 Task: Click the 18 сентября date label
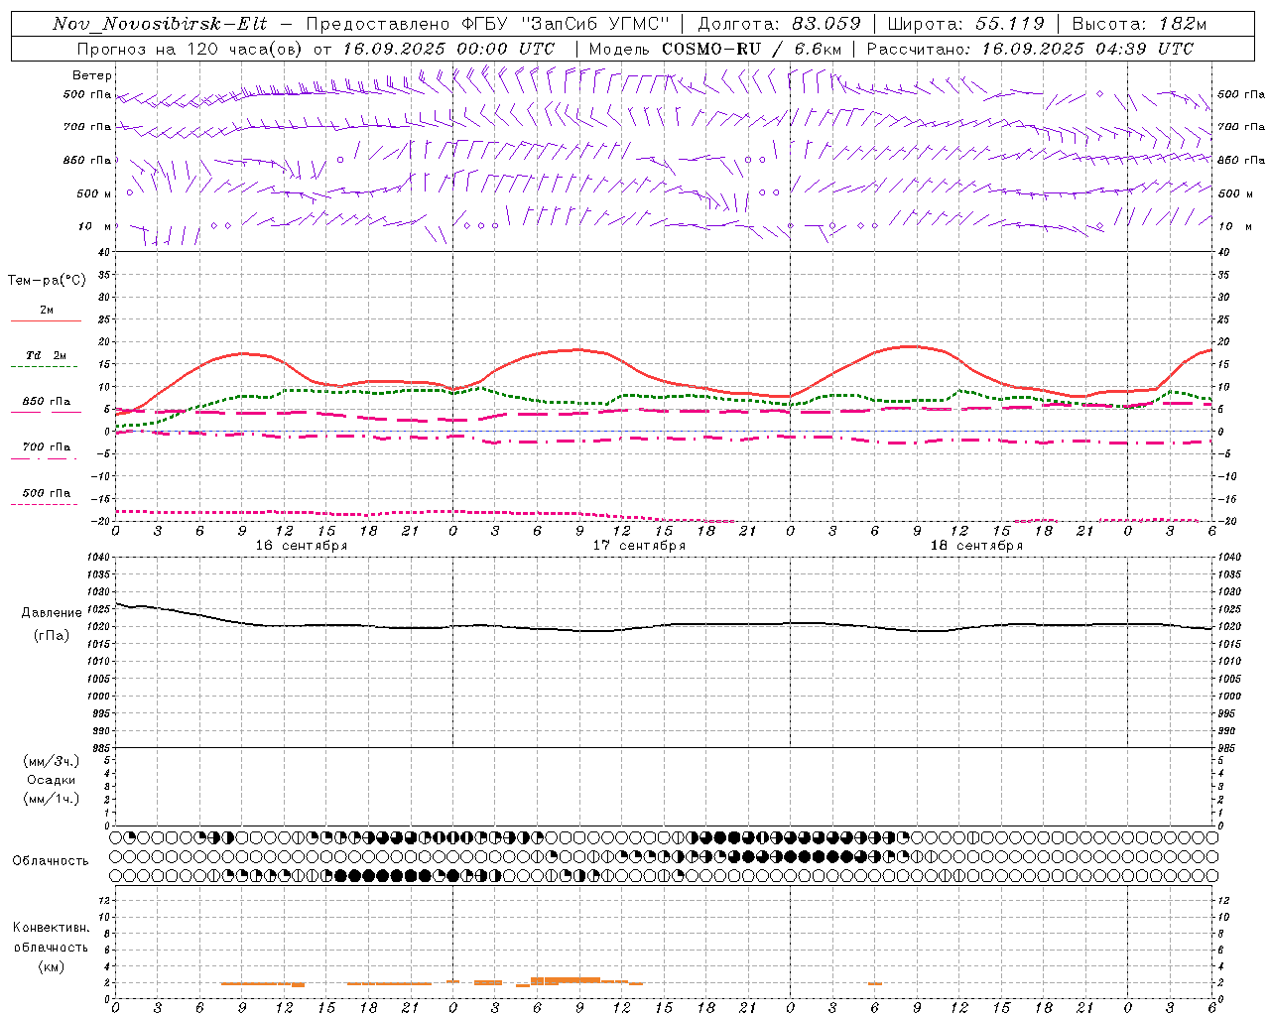click(x=976, y=546)
